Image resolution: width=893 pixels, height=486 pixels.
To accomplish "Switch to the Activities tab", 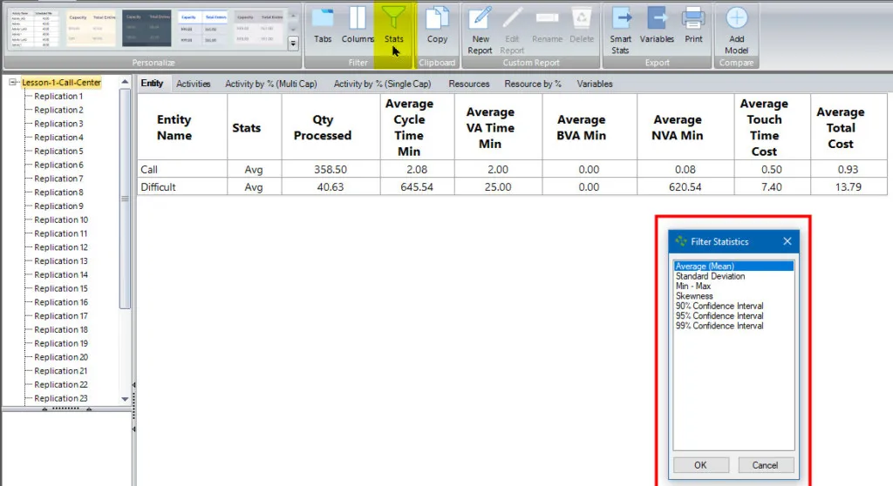I will (193, 84).
